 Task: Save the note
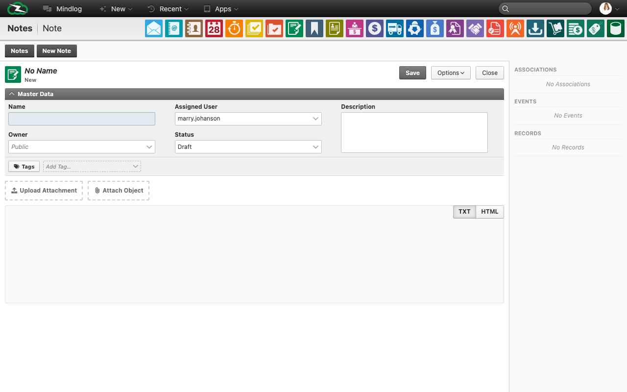pos(412,73)
